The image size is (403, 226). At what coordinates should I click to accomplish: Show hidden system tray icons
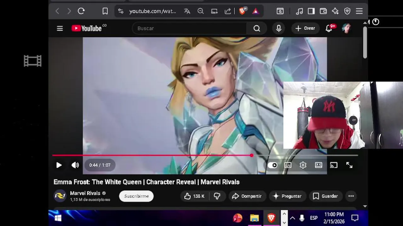[x=292, y=218]
